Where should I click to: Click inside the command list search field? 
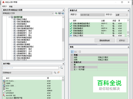click(x=31, y=68)
